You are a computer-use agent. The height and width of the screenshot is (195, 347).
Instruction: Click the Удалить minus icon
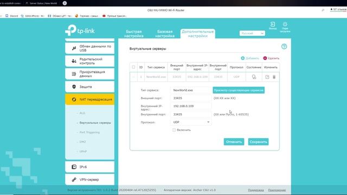pyautogui.click(x=265, y=58)
